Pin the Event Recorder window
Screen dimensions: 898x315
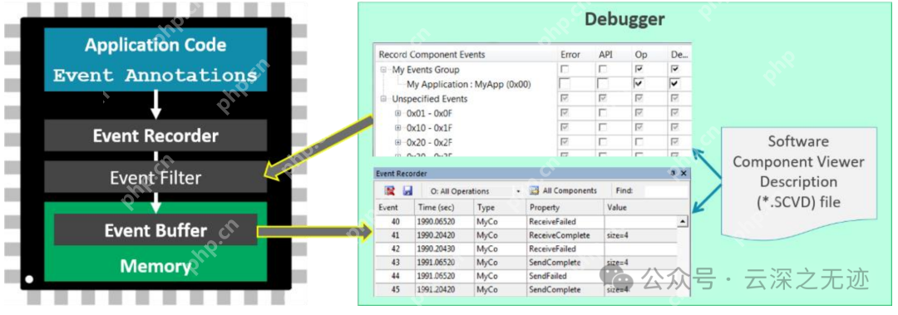coord(673,173)
